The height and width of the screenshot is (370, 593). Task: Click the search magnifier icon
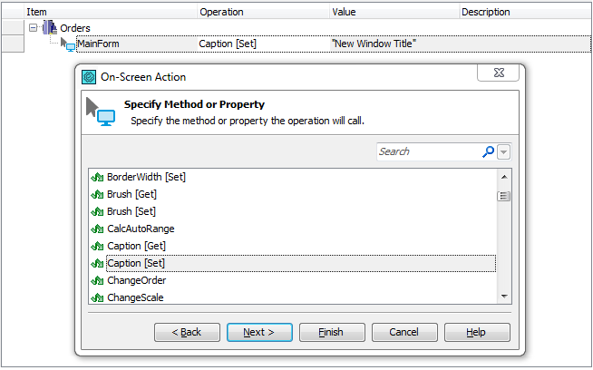click(488, 151)
